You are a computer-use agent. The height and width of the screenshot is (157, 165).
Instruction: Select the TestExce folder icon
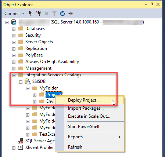point(35,134)
